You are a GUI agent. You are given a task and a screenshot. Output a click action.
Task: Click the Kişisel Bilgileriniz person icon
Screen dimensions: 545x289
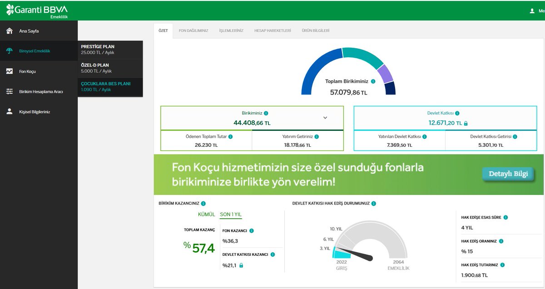(x=9, y=111)
